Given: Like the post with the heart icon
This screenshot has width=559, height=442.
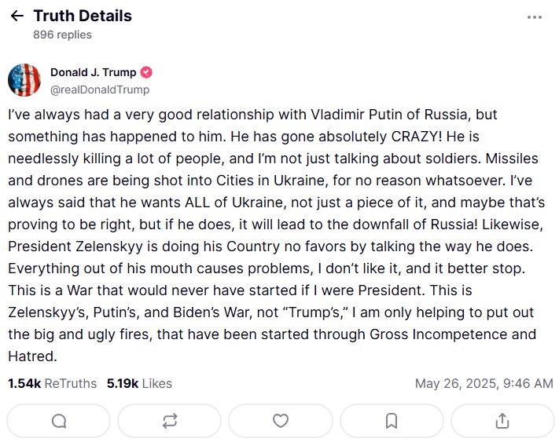Looking at the screenshot, I should pyautogui.click(x=281, y=421).
